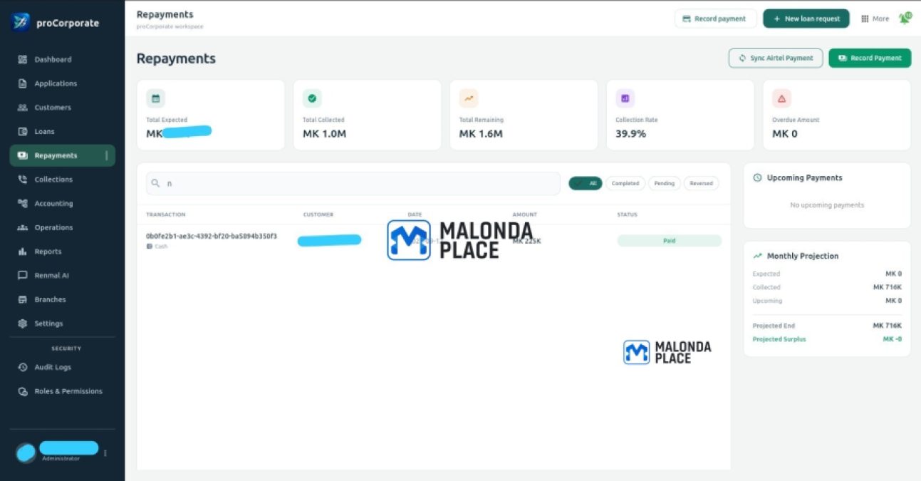Click the Collections phone icon
This screenshot has height=481, width=921.
click(22, 180)
